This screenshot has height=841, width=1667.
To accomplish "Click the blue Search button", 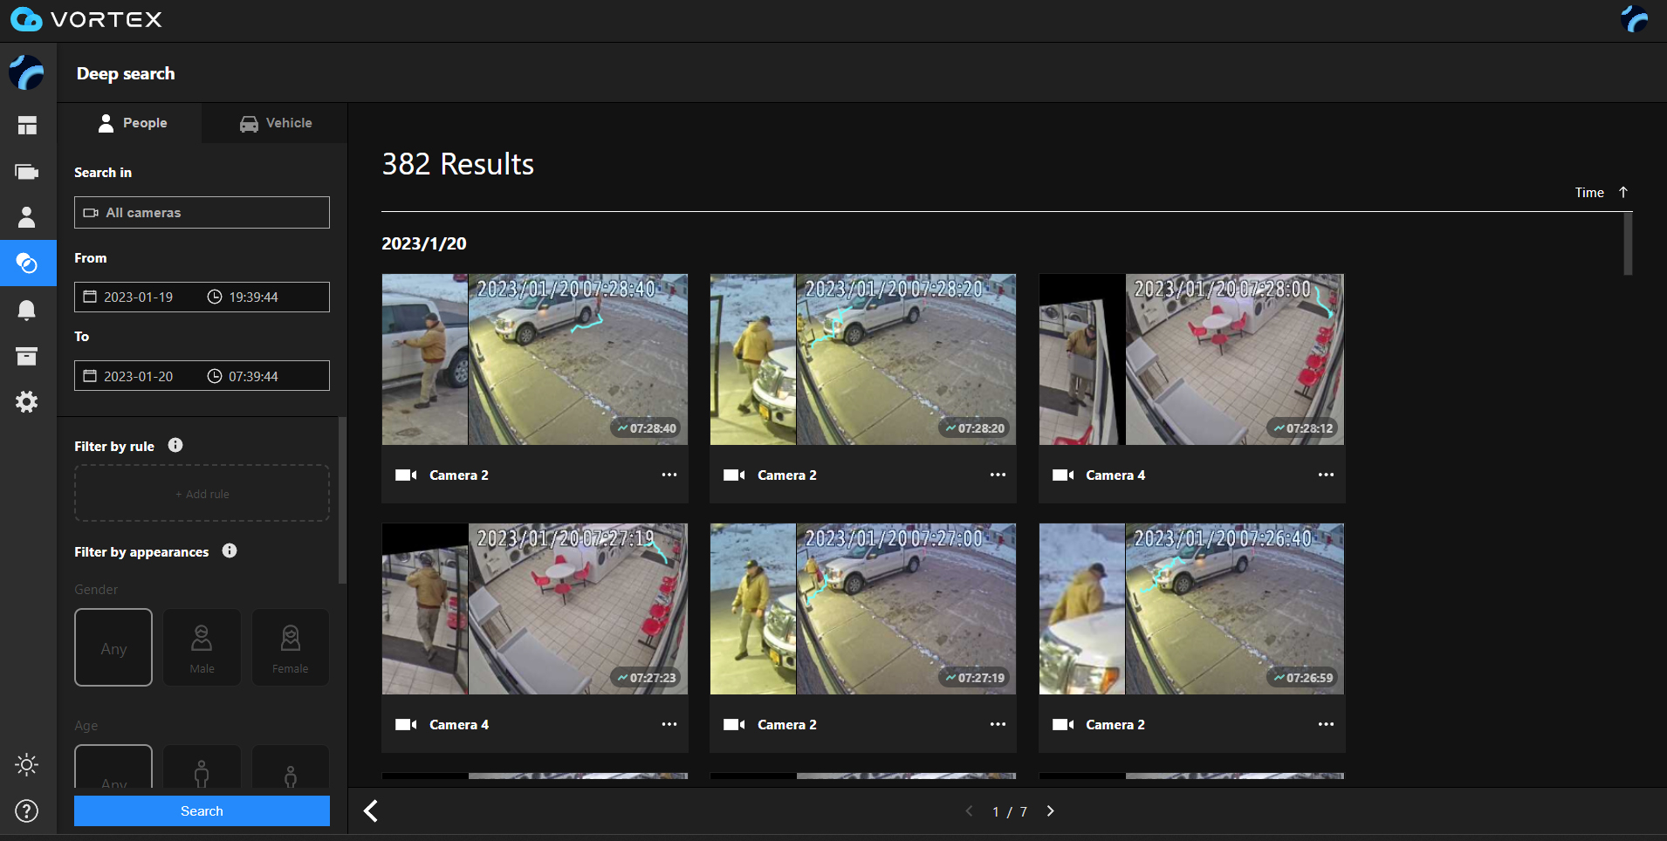I will [202, 811].
